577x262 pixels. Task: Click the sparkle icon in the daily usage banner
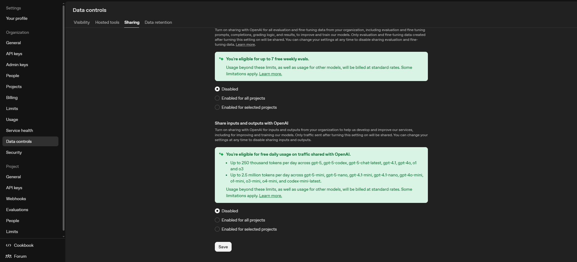pos(221,154)
